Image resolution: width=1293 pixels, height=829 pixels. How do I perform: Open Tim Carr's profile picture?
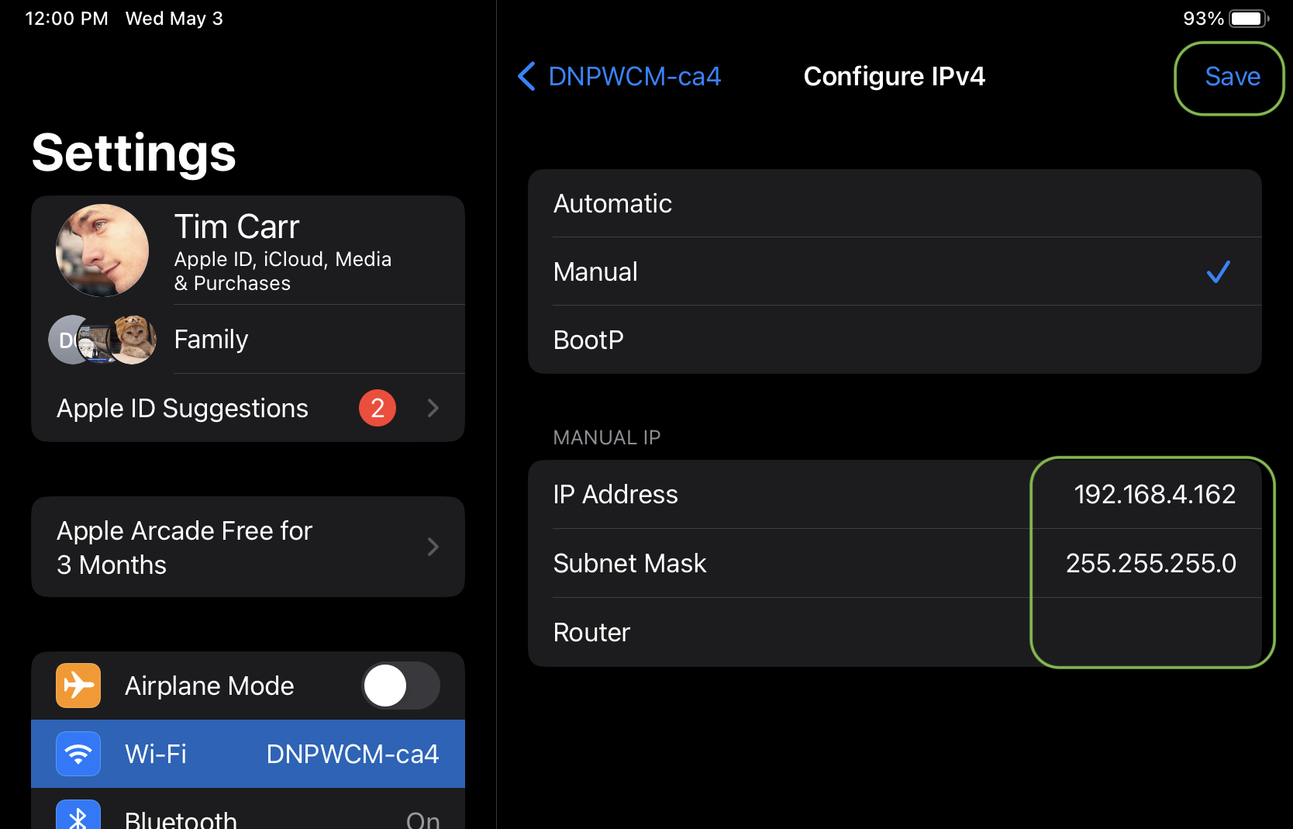[102, 250]
